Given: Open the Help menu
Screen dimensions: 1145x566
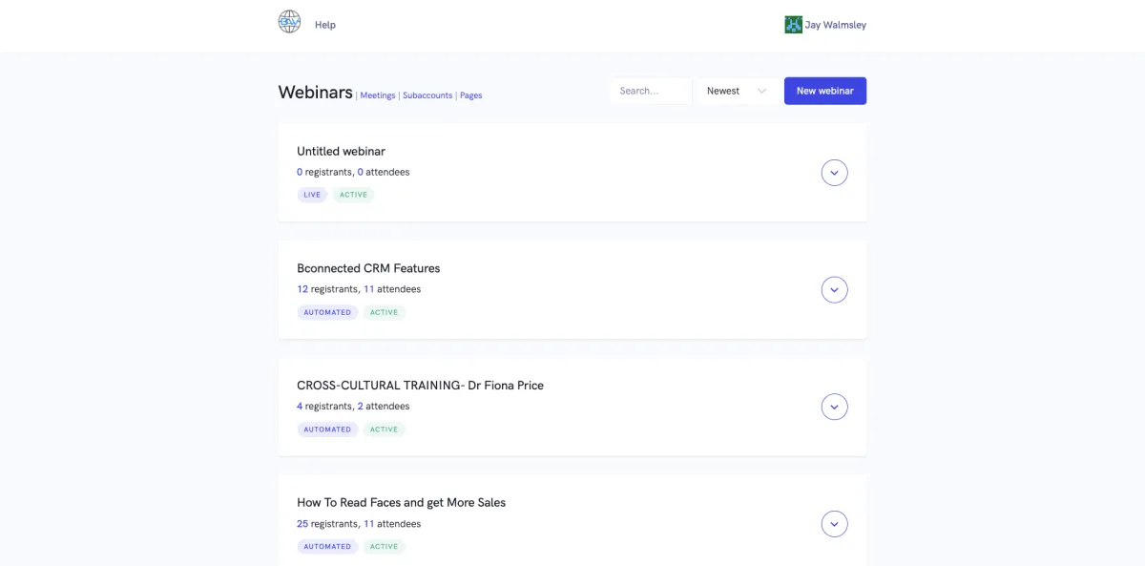Looking at the screenshot, I should [x=325, y=25].
